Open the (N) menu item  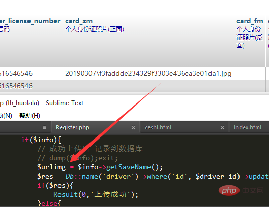tap(6, 115)
